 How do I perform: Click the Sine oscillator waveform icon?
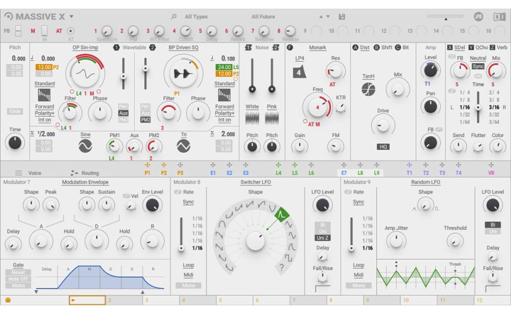pyautogui.click(x=85, y=146)
